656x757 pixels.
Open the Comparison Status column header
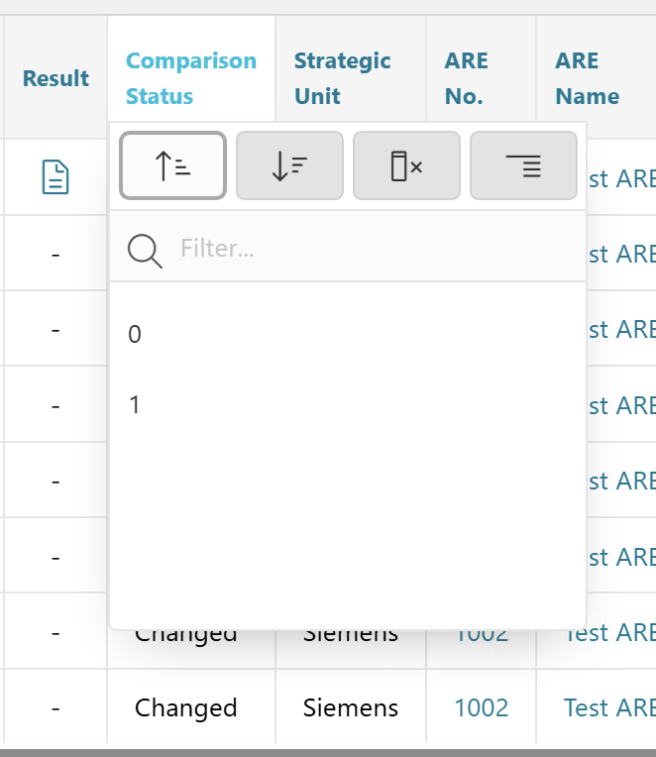pyautogui.click(x=190, y=78)
